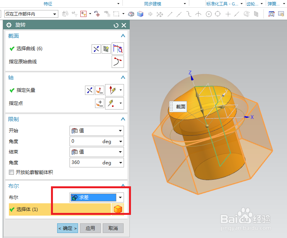This screenshot has width=287, height=238.
Task: Click the hand pointer toolbar icon
Action: (281, 14)
